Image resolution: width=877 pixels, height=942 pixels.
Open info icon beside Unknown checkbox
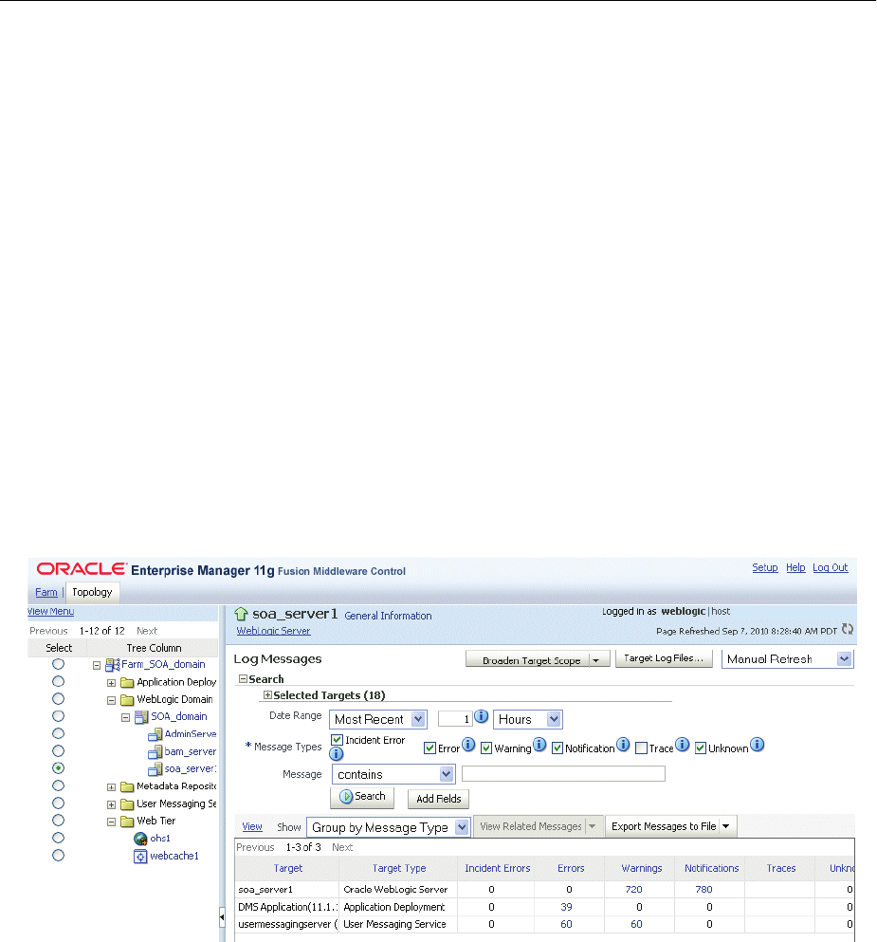(x=758, y=745)
